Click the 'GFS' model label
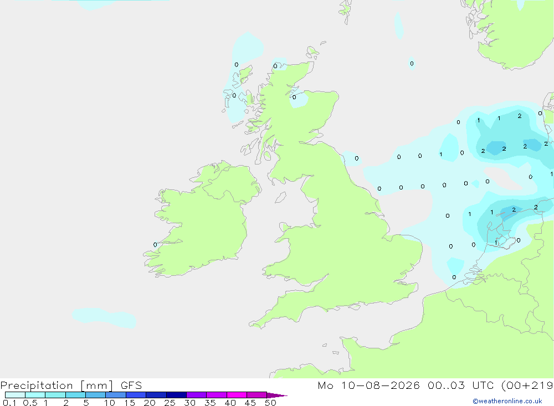The height and width of the screenshot is (406, 554). pyautogui.click(x=131, y=386)
